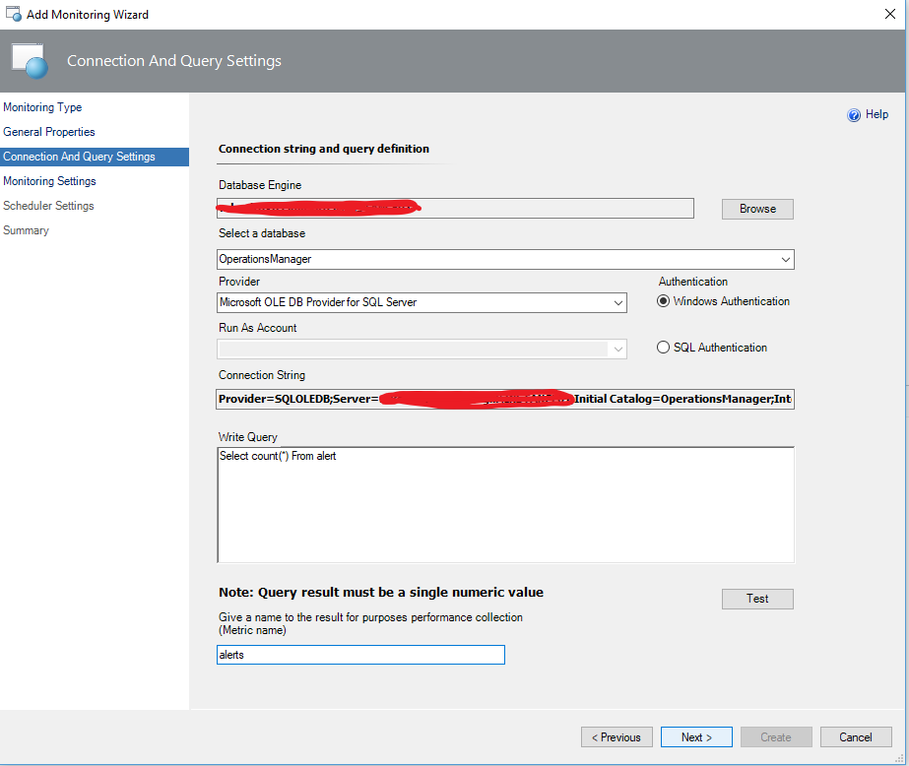Click the Browse button
The image size is (909, 766).
[x=757, y=209]
